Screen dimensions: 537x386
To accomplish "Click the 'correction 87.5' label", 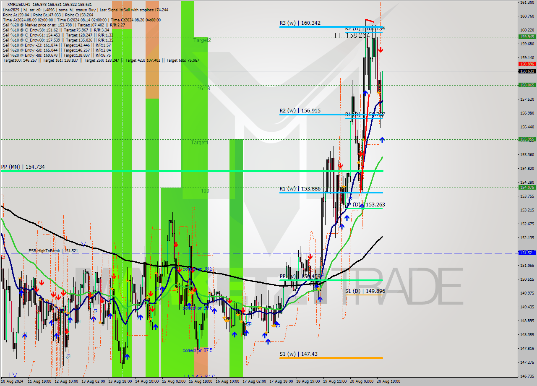I will click(198, 350).
